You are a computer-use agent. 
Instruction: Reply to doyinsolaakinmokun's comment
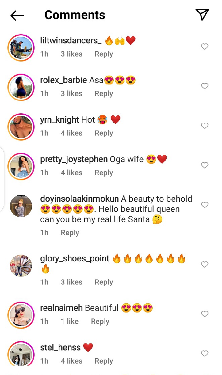point(70,233)
